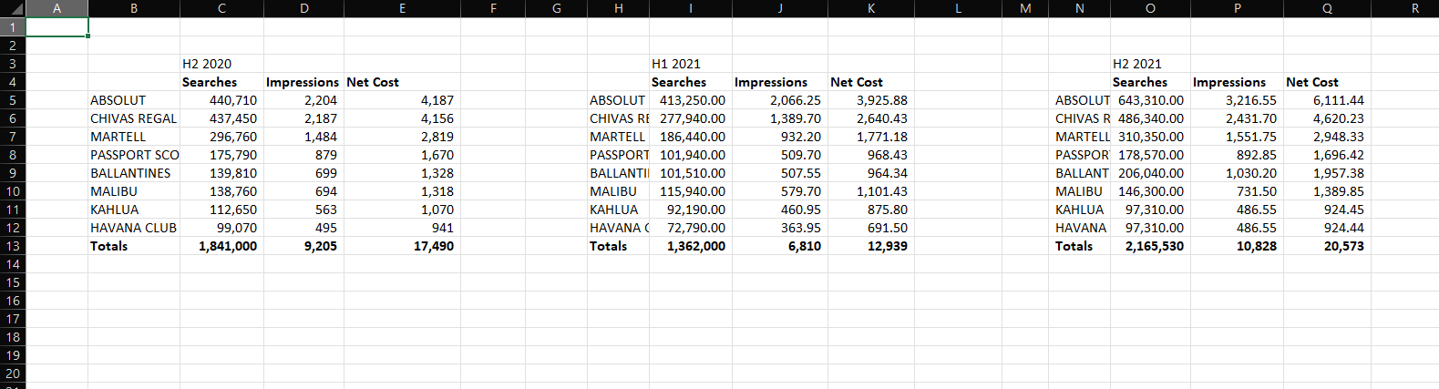Image resolution: width=1439 pixels, height=389 pixels.
Task: Click the cell with value 1,030.20
Action: pyautogui.click(x=1237, y=173)
